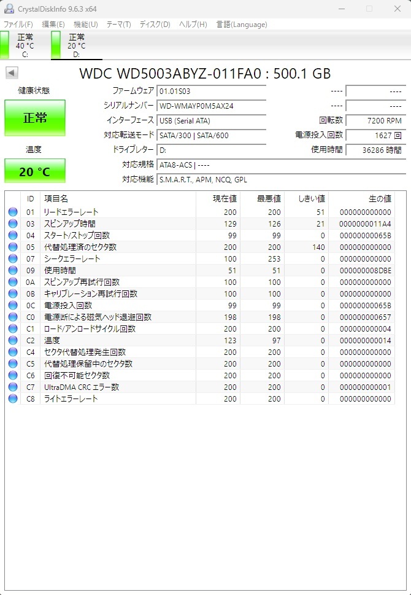The image size is (411, 595).
Task: Open the テーマ(T) menu
Action: coord(118,25)
